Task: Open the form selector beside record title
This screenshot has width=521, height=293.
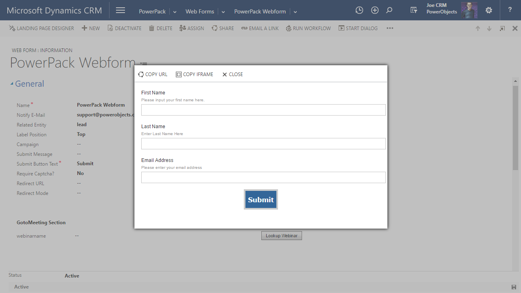Action: coord(143,64)
